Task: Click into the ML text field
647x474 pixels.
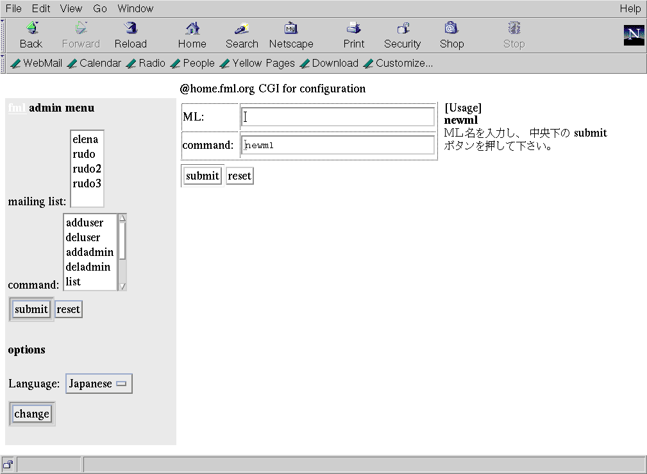Action: point(338,117)
